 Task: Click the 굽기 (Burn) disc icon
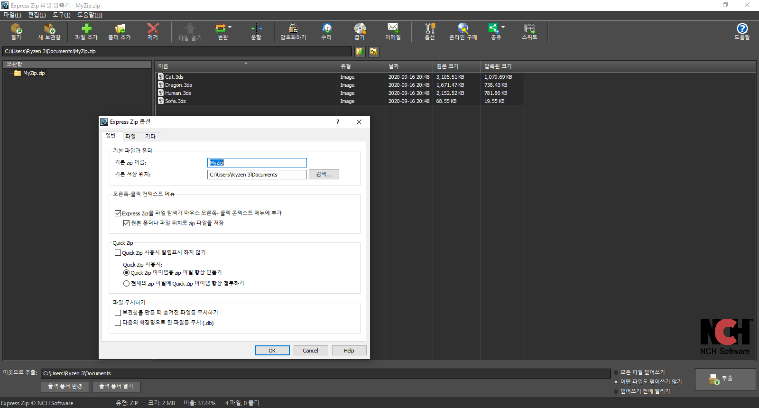click(x=360, y=31)
